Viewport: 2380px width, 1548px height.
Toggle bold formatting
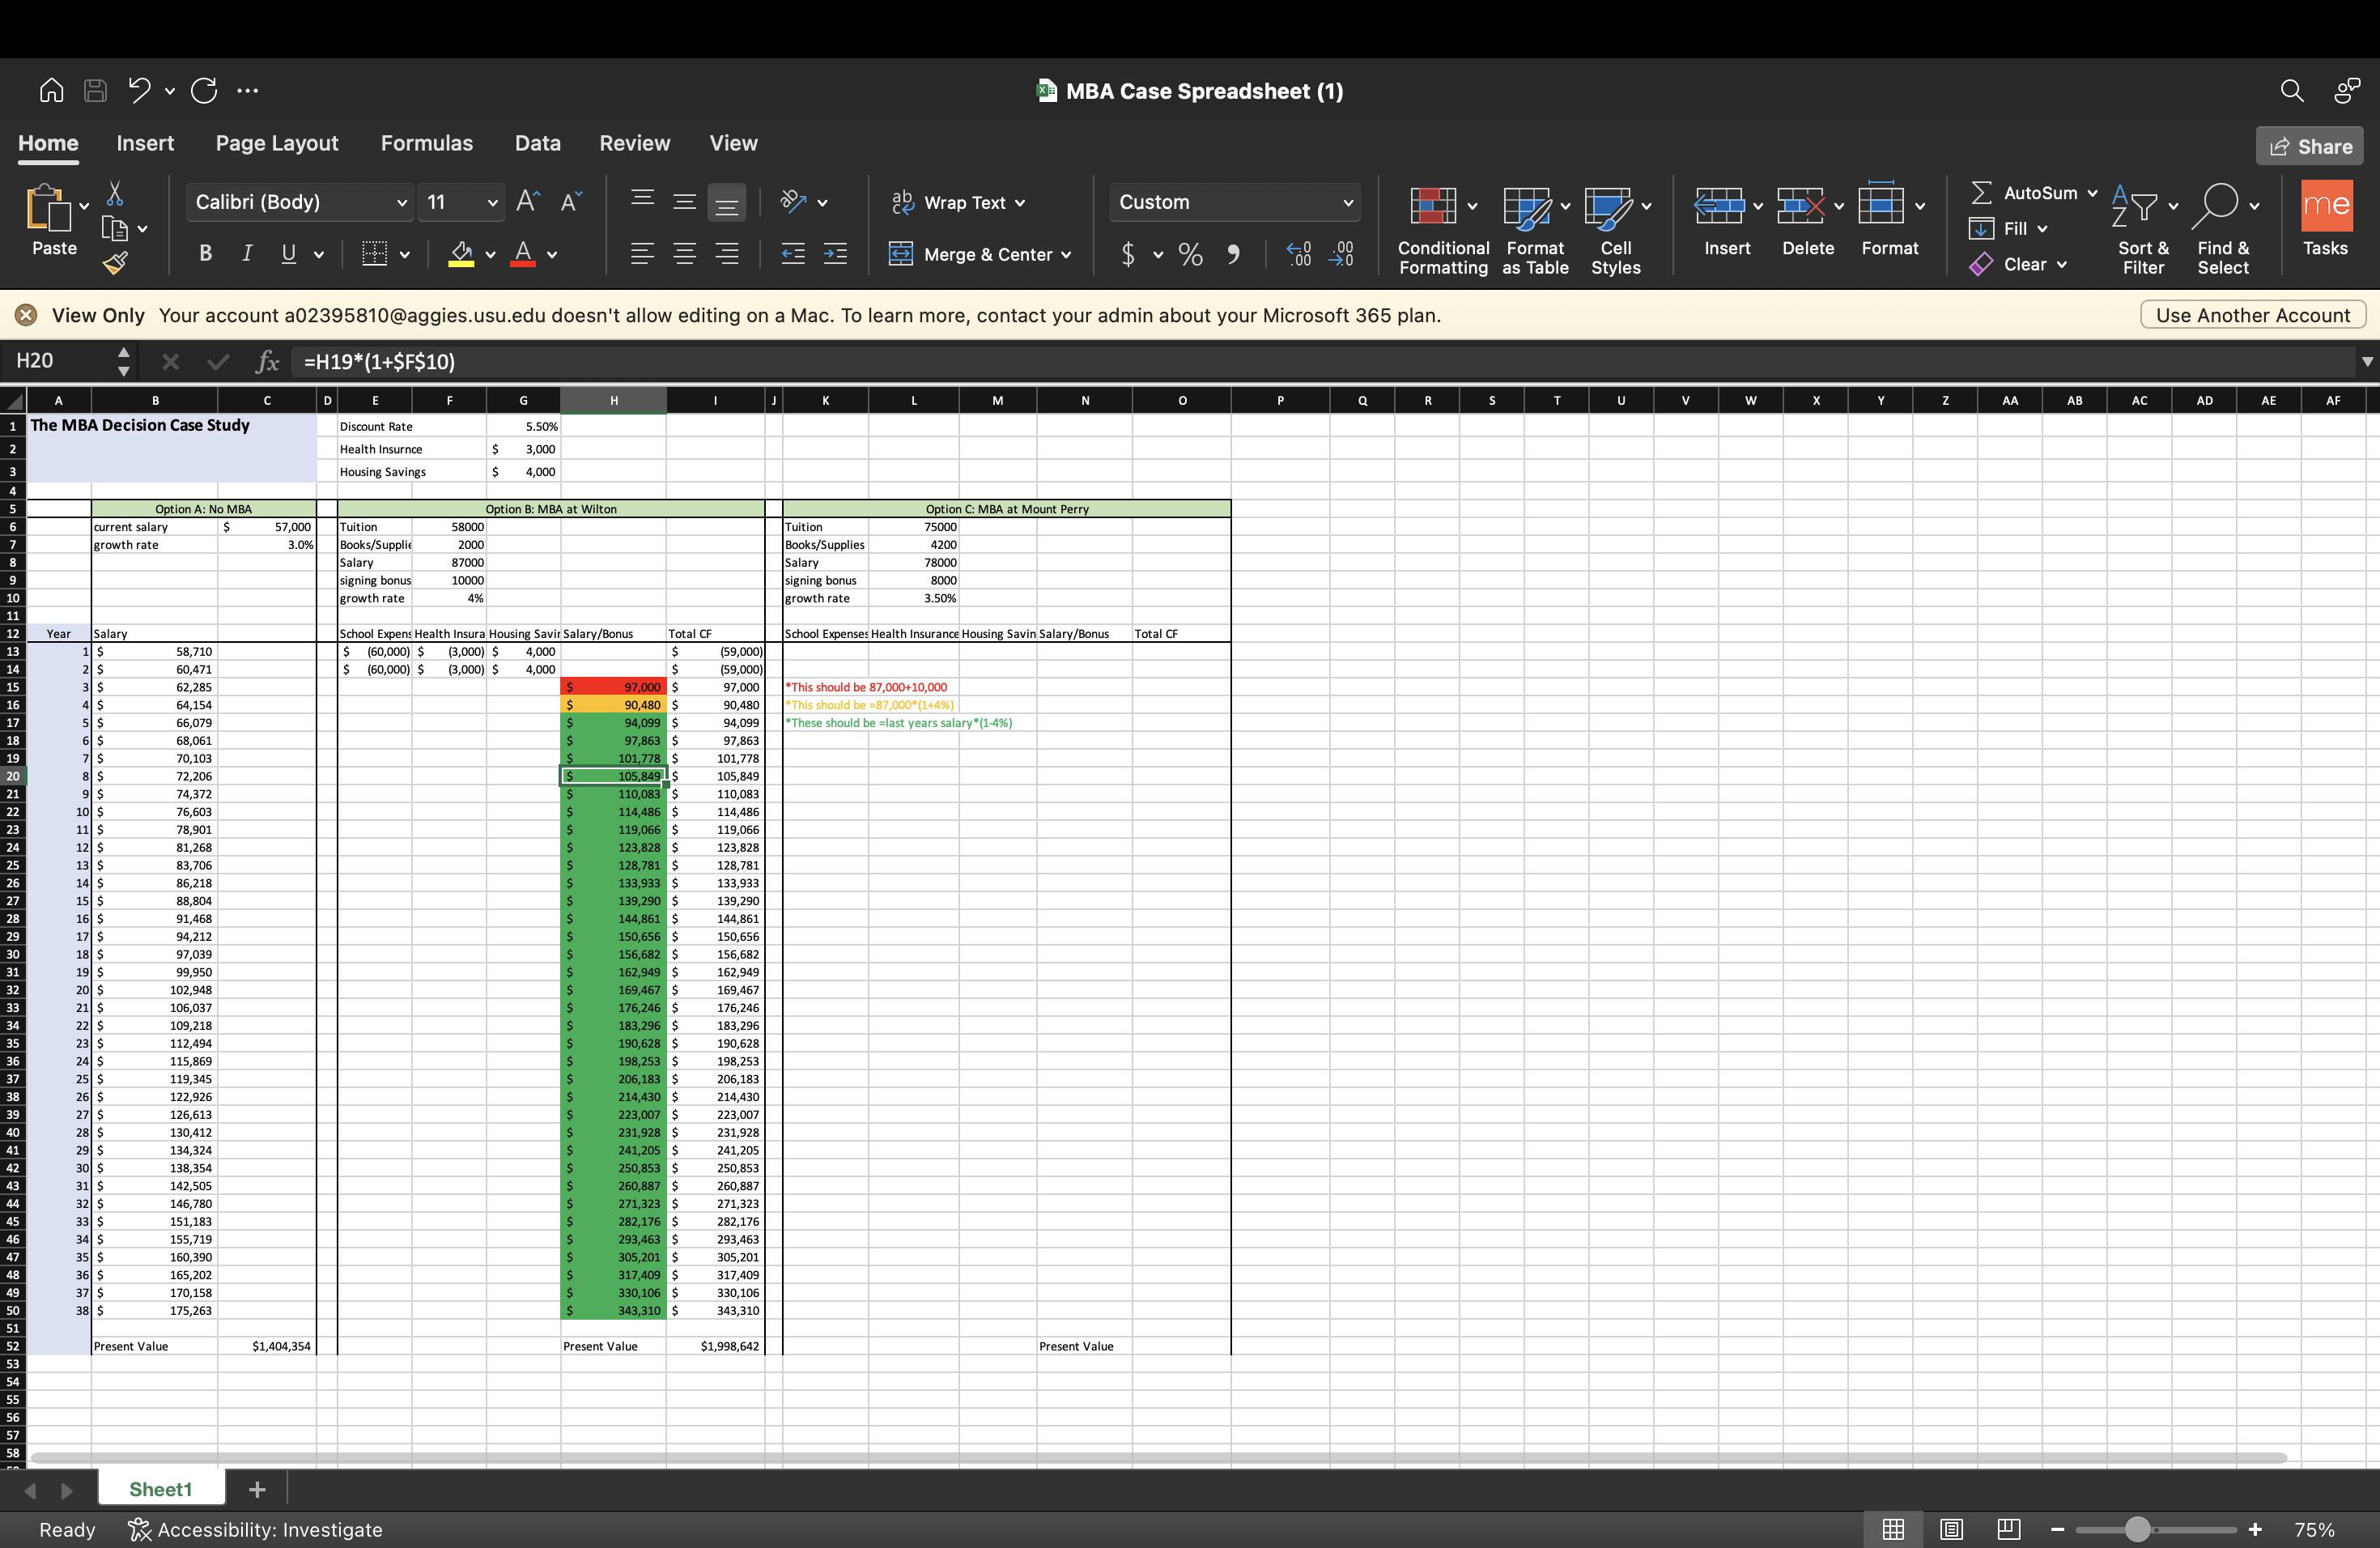point(205,254)
